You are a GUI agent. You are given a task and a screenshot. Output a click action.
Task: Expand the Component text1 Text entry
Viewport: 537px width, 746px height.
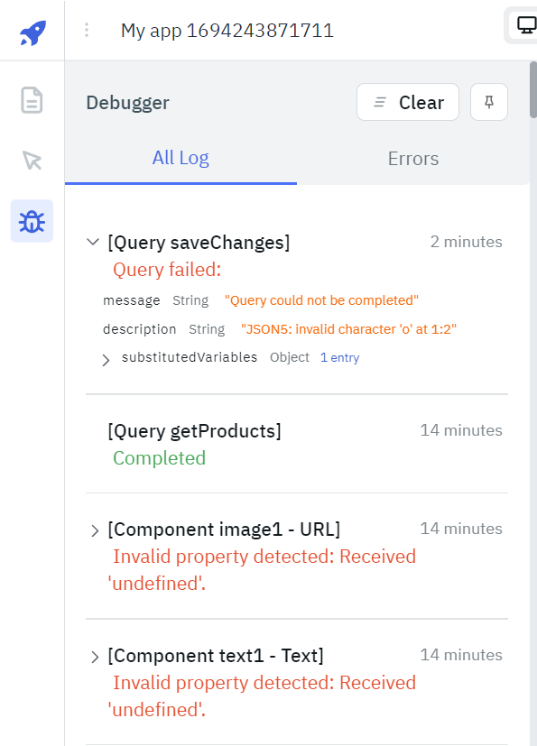93,655
